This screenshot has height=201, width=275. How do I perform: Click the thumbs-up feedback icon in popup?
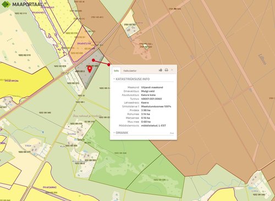161,70
